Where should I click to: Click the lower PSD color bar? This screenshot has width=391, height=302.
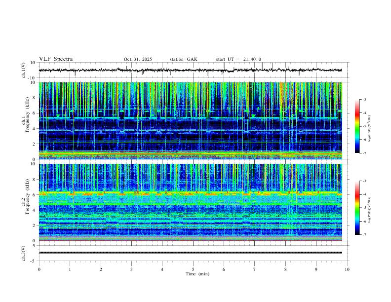[x=357, y=208]
